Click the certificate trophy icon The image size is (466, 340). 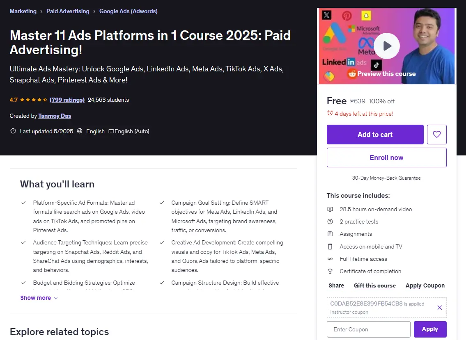tap(330, 271)
